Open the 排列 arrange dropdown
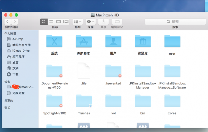 pos(78,21)
